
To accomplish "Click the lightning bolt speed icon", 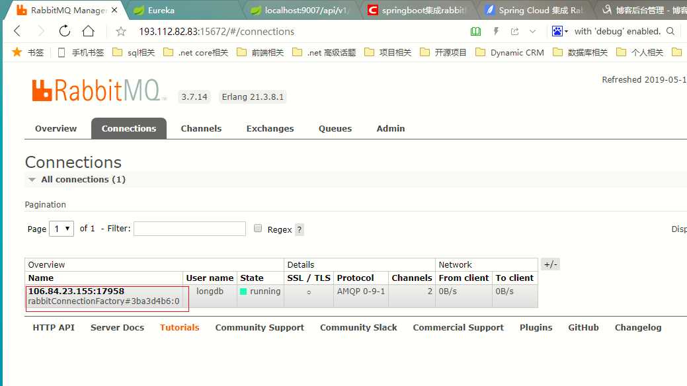I will coord(496,31).
